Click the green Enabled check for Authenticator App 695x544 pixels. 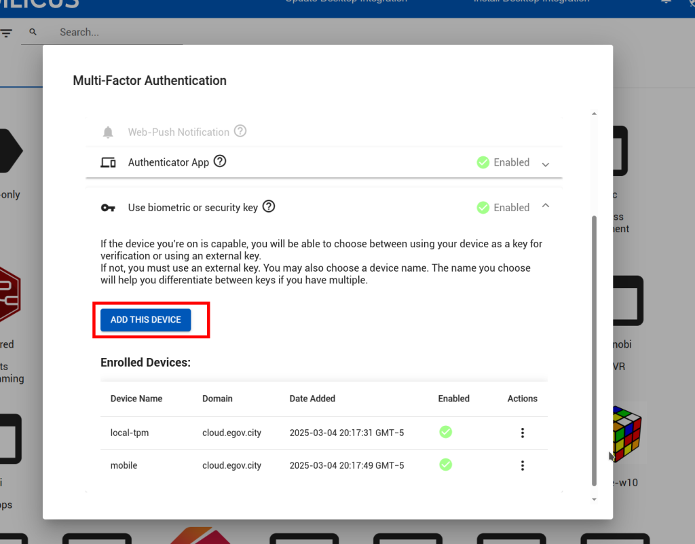pos(483,163)
